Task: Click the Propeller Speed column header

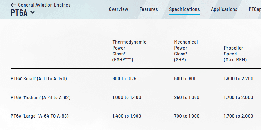Action: [x=235, y=54]
